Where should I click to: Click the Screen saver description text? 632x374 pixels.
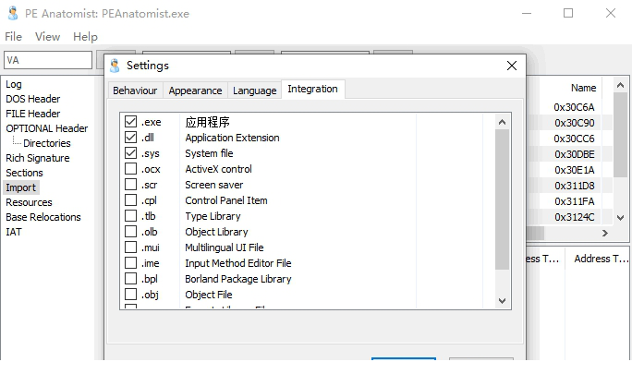pos(214,185)
